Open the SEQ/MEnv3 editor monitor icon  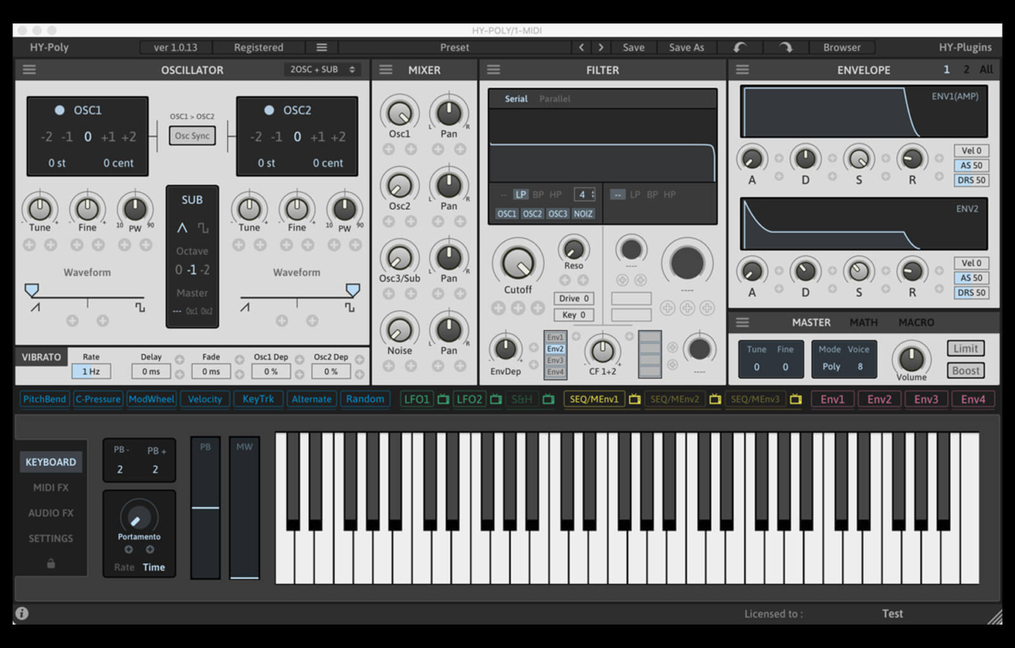[796, 399]
